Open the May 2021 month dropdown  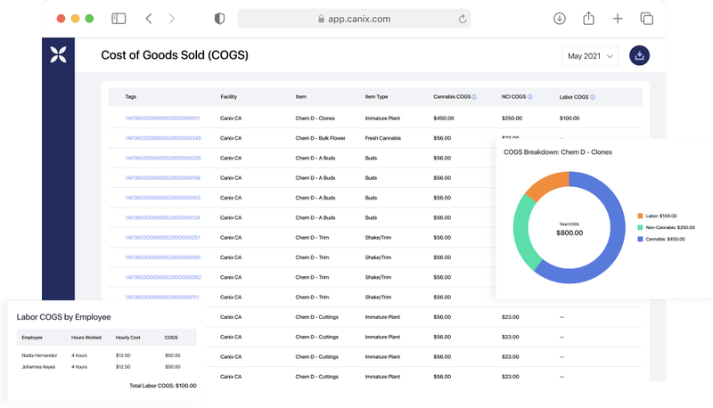590,56
